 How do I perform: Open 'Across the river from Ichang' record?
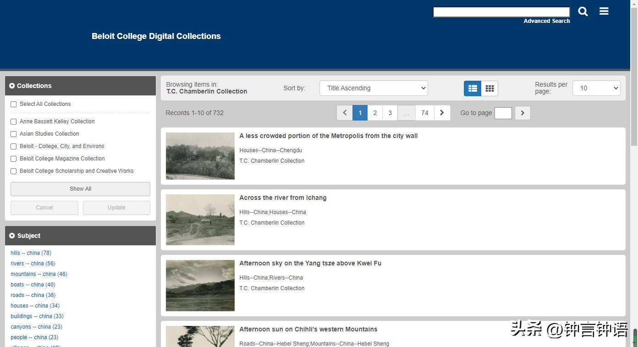(283, 198)
